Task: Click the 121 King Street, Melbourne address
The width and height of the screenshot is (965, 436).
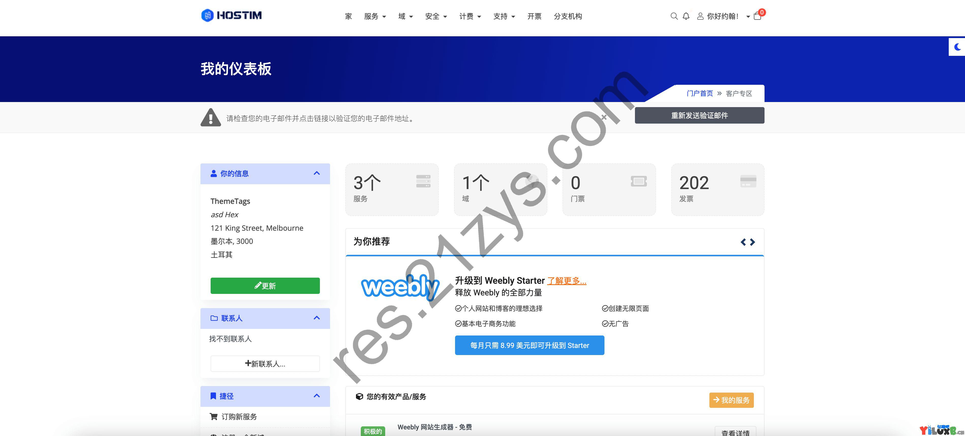Action: coord(257,228)
